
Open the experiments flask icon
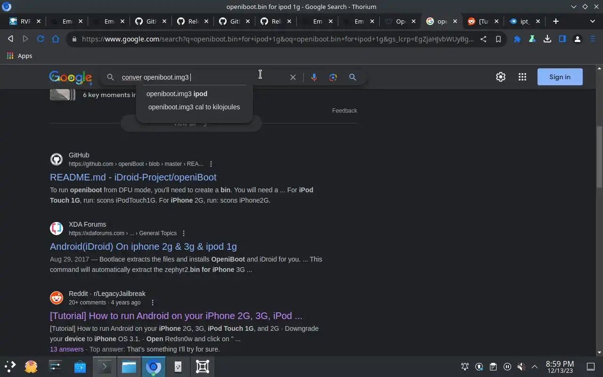[x=532, y=39]
